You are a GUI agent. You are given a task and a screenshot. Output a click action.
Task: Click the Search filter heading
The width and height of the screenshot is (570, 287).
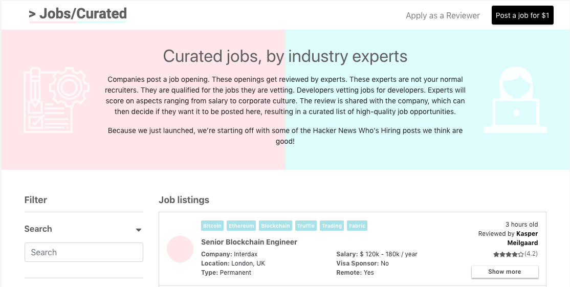[x=38, y=229]
